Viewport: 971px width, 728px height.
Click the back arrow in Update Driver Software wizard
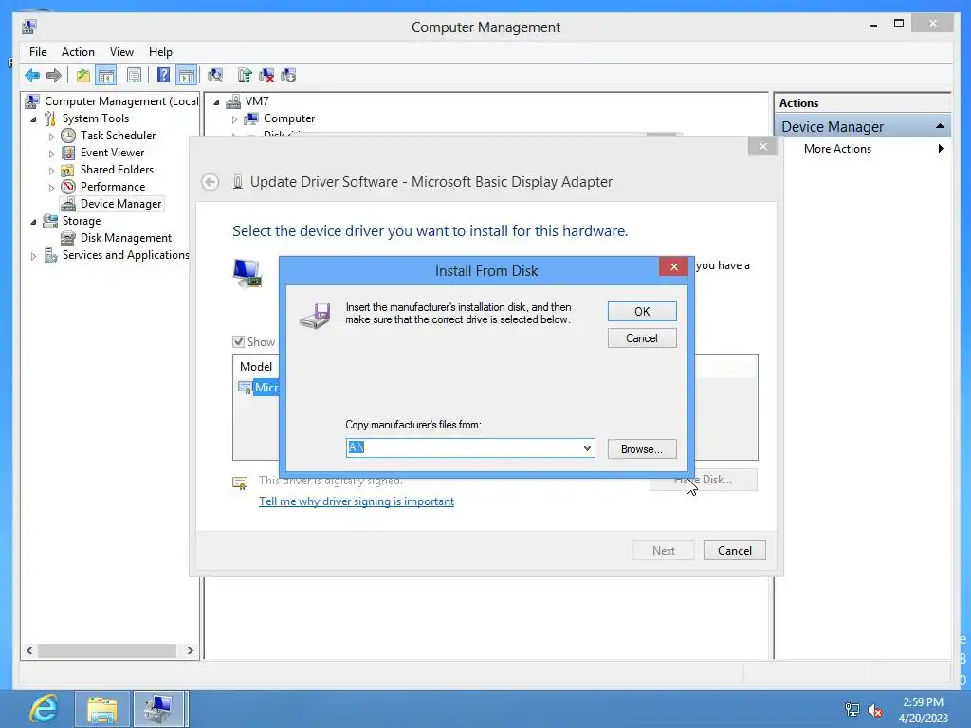pyautogui.click(x=210, y=182)
